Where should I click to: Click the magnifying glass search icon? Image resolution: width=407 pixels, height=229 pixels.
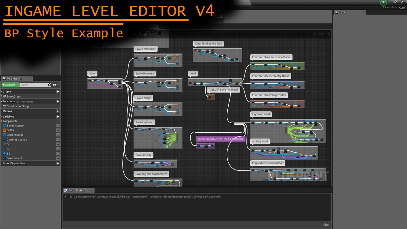point(49,85)
